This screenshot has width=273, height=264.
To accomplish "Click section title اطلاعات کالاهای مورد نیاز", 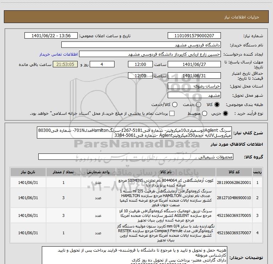I will coord(237,145).
